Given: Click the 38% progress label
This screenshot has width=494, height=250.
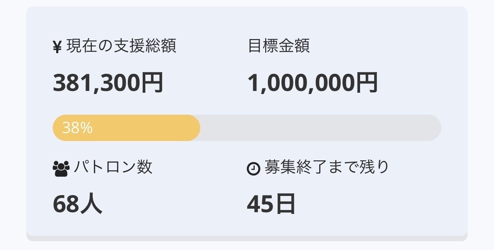Looking at the screenshot, I should 77,128.
